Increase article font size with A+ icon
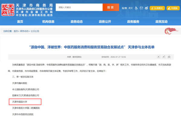 coord(164,57)
